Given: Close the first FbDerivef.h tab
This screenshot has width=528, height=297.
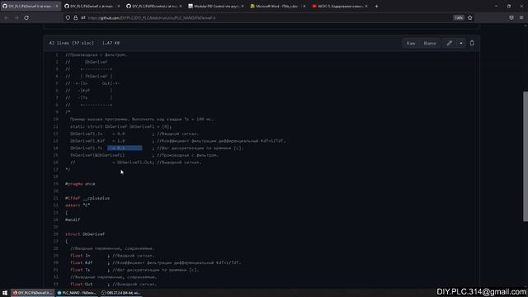Looking at the screenshot, I should point(57,6).
